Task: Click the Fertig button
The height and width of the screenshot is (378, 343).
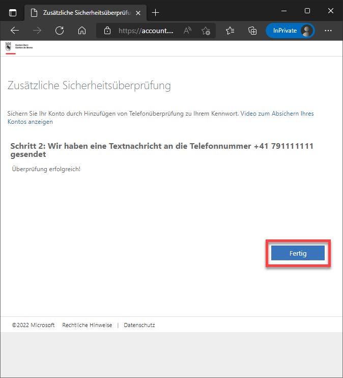Action: pyautogui.click(x=298, y=253)
